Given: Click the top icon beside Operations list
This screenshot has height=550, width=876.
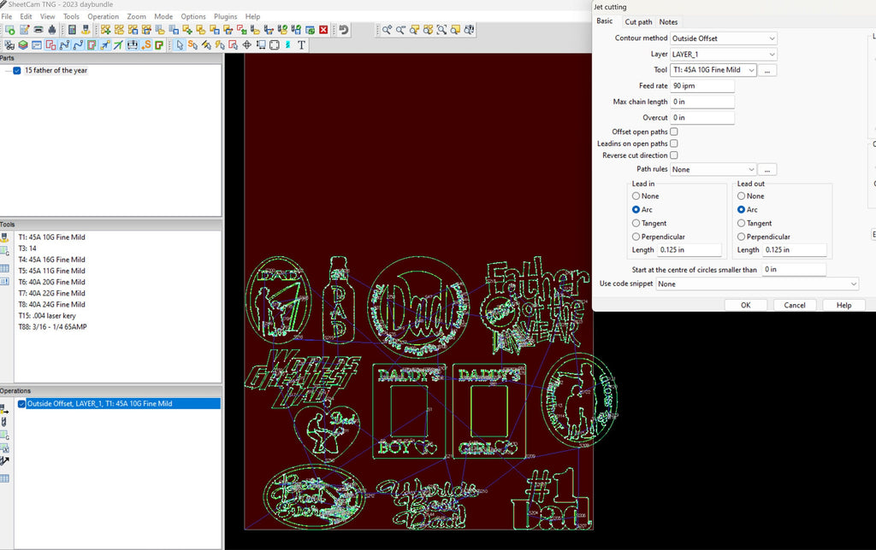Looking at the screenshot, I should coord(4,409).
